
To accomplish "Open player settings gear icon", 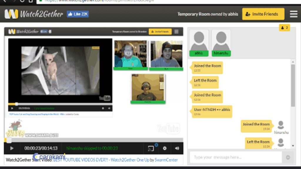I will 165,148.
